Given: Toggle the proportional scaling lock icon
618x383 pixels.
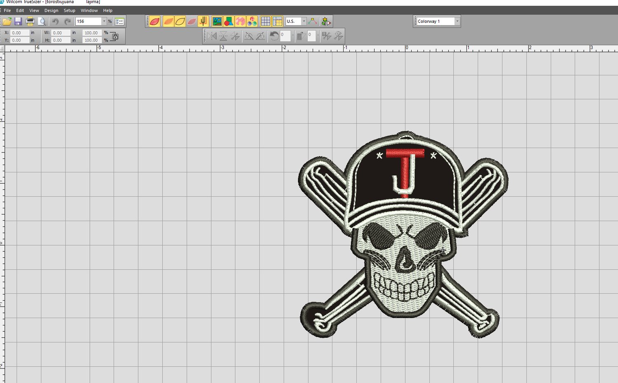Looking at the screenshot, I should [115, 36].
